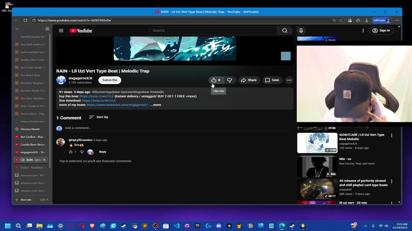Click the Add a comment field
The height and width of the screenshot is (231, 412).
[177, 128]
